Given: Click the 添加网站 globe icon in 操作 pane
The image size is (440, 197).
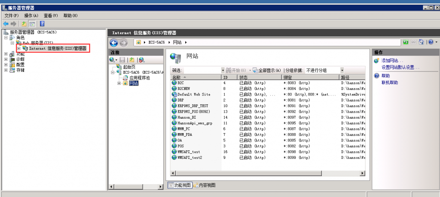Looking at the screenshot, I should pyautogui.click(x=376, y=61).
